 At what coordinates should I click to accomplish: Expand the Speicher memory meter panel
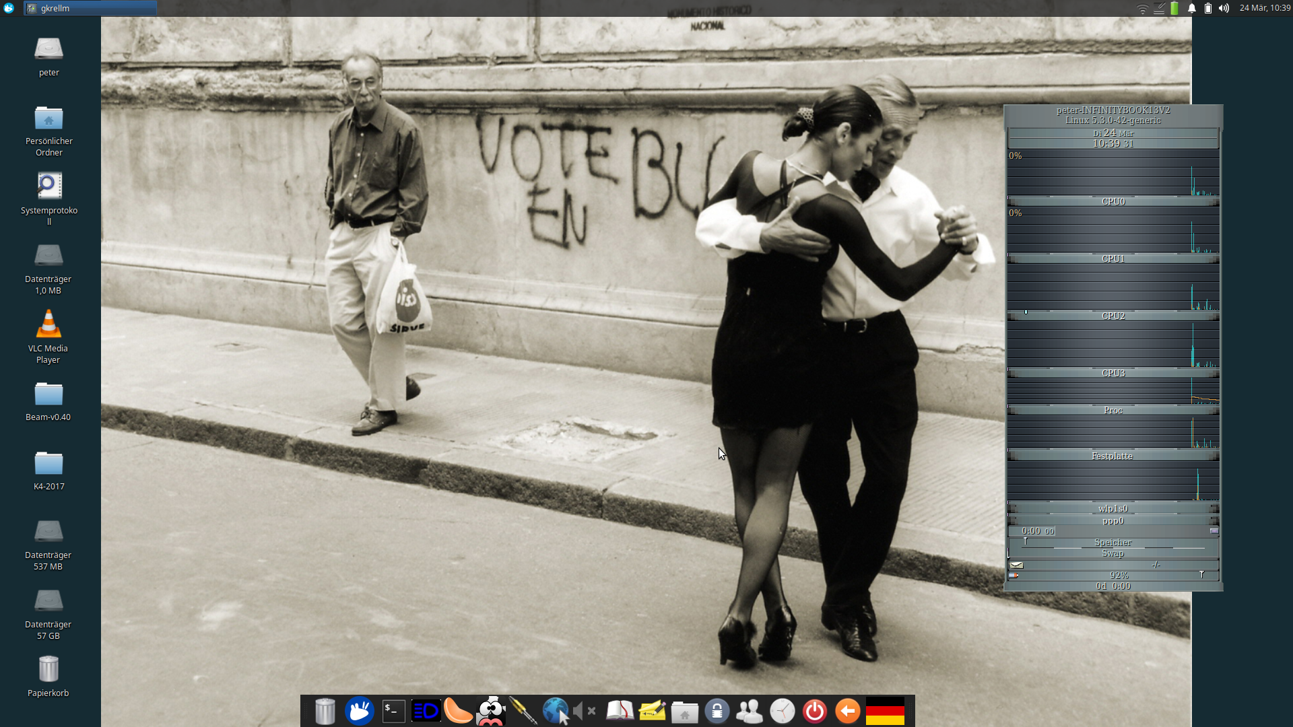[1113, 543]
